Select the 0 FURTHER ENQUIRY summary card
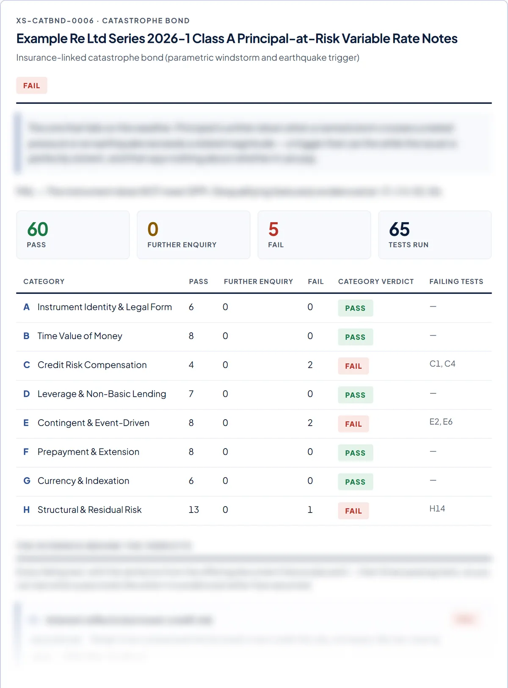 tap(193, 235)
